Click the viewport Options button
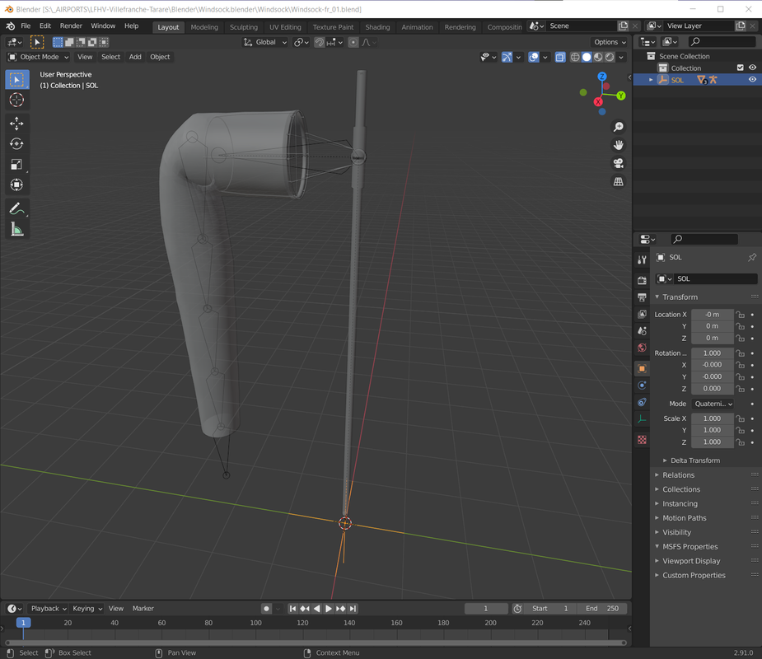 (609, 42)
